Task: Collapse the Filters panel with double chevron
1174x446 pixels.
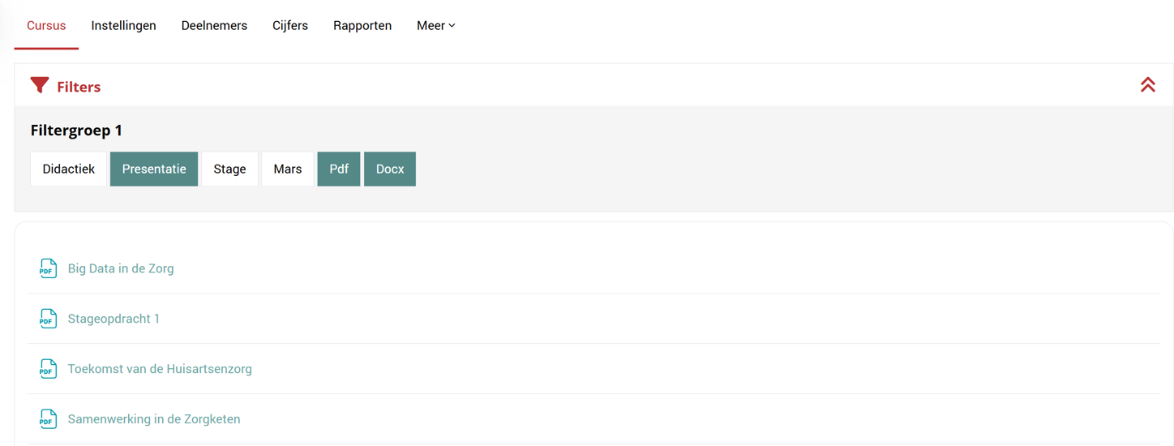Action: [1147, 85]
